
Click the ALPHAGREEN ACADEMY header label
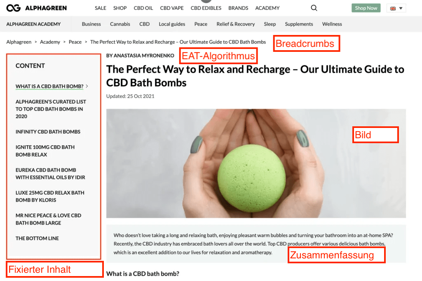[x=34, y=24]
